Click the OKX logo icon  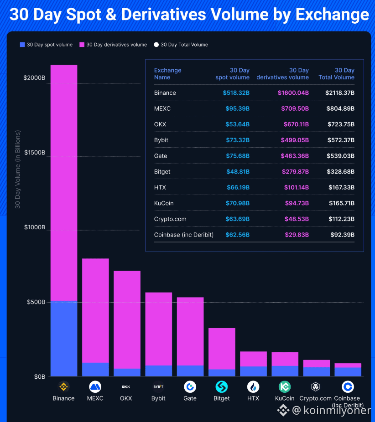click(126, 387)
